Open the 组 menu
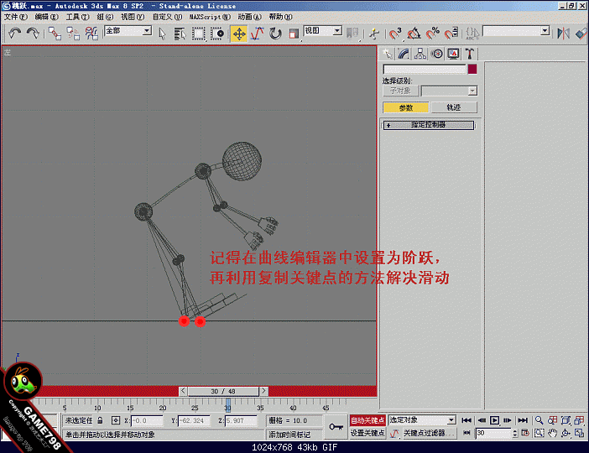The height and width of the screenshot is (453, 589). tap(105, 17)
